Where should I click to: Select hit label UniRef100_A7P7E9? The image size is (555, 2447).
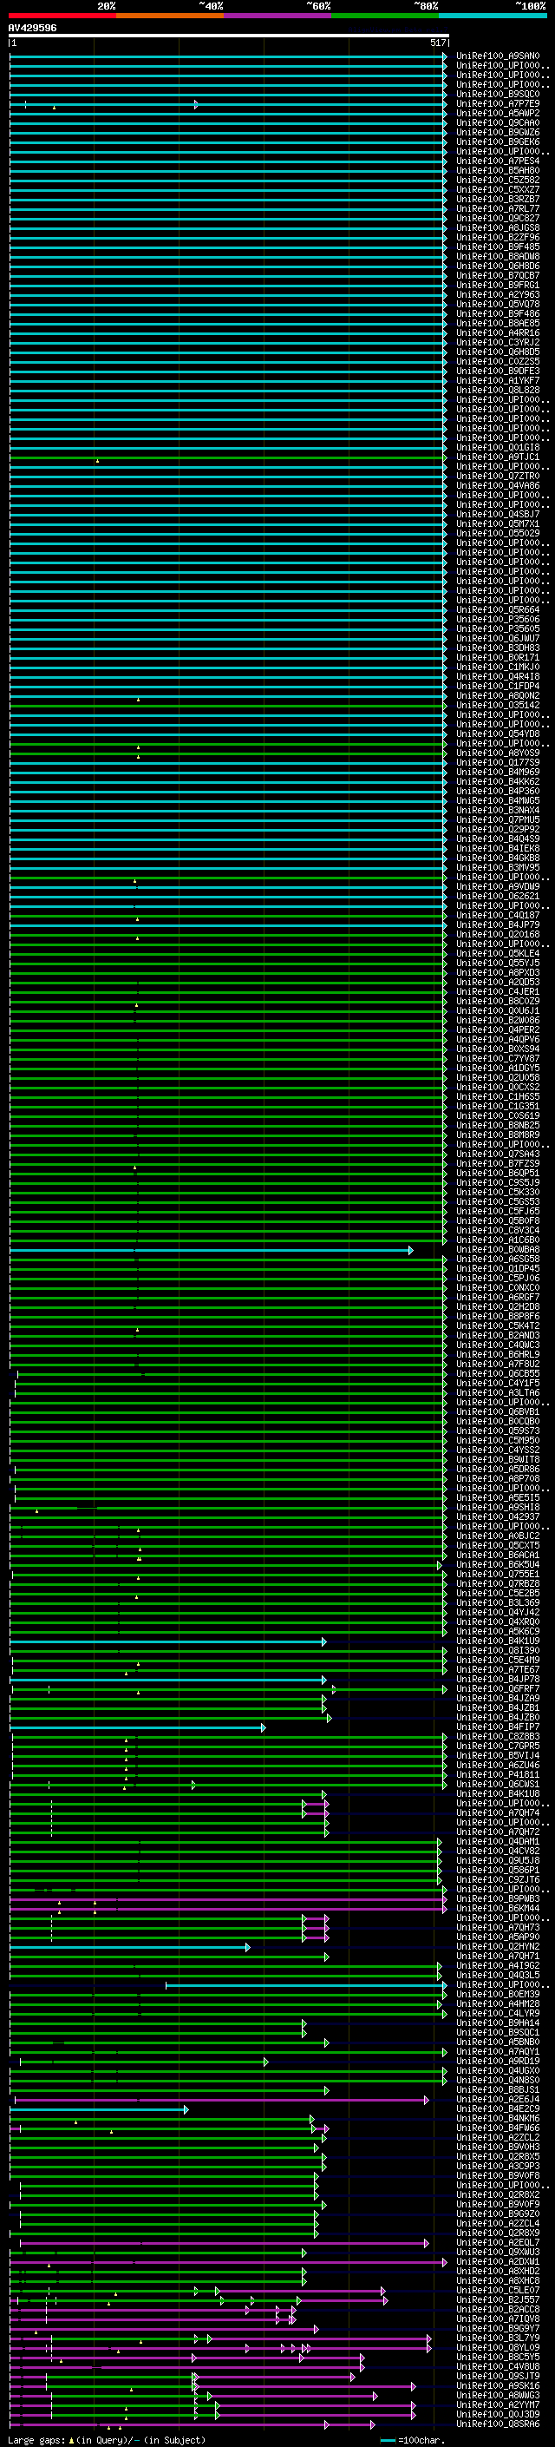(498, 103)
